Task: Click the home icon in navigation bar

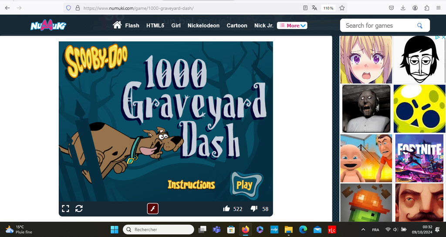Action: [x=117, y=25]
